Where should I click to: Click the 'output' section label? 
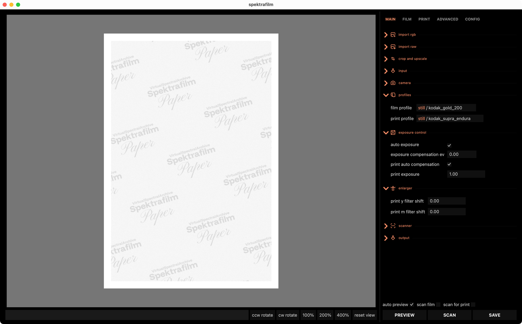[404, 238]
